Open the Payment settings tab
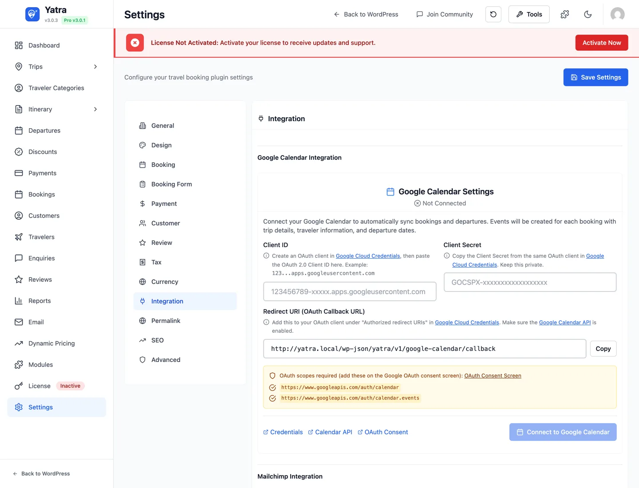 pyautogui.click(x=185, y=204)
